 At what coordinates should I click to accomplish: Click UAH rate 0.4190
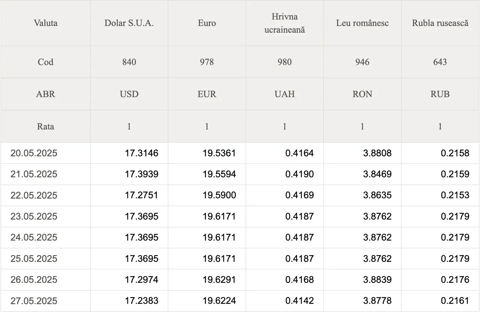[299, 174]
